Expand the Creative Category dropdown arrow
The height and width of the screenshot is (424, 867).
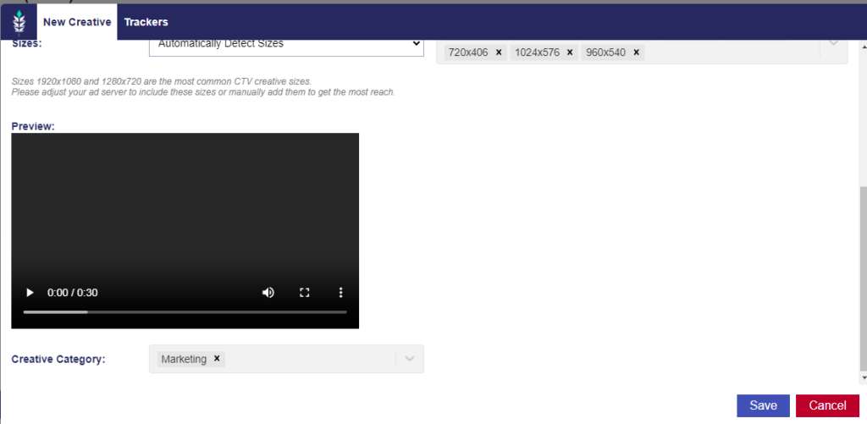(x=409, y=359)
